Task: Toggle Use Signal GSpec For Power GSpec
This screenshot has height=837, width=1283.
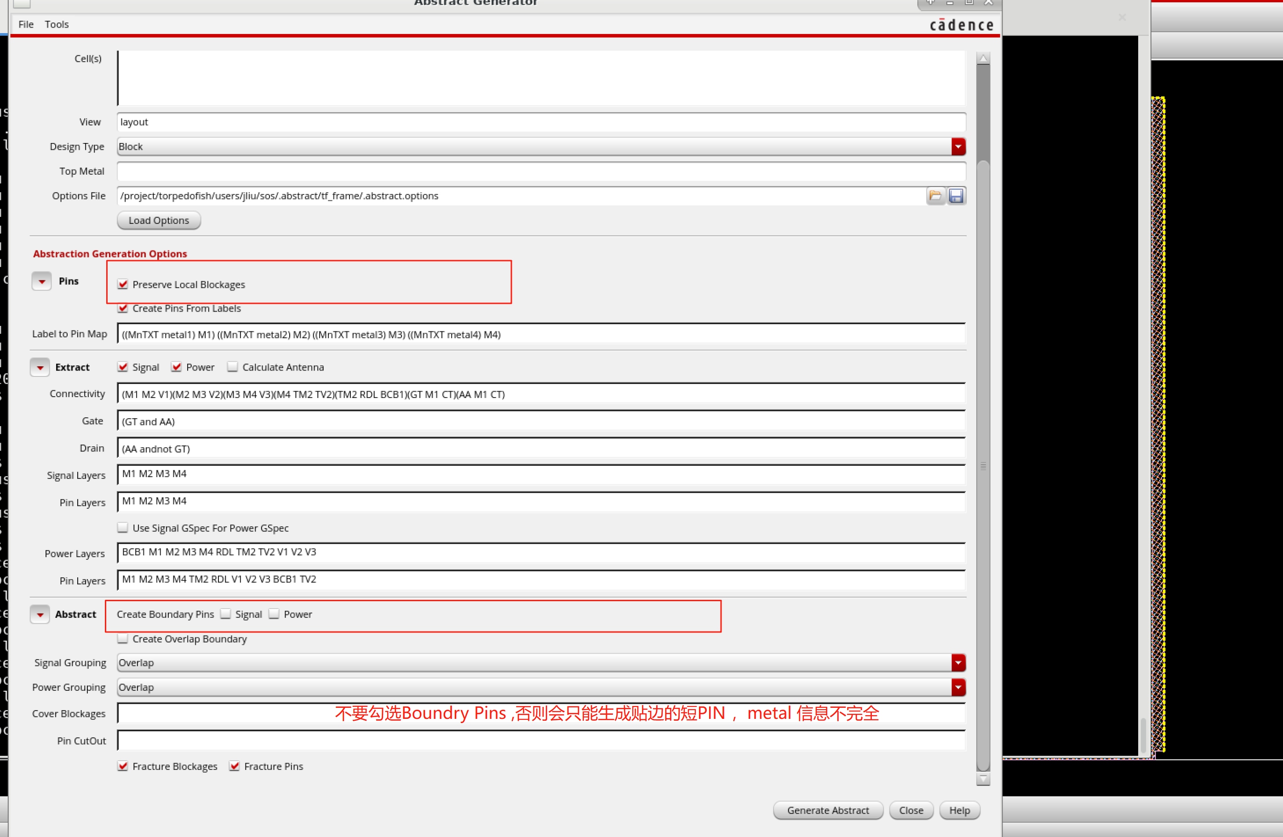Action: tap(123, 528)
